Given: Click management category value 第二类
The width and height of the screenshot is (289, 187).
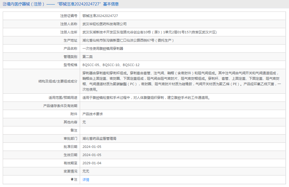Looking at the screenshot, I should [x=88, y=57].
